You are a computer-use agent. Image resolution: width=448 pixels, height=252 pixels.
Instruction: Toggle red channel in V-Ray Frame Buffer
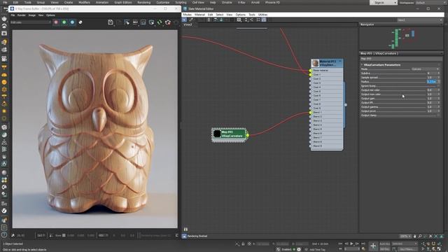point(56,22)
